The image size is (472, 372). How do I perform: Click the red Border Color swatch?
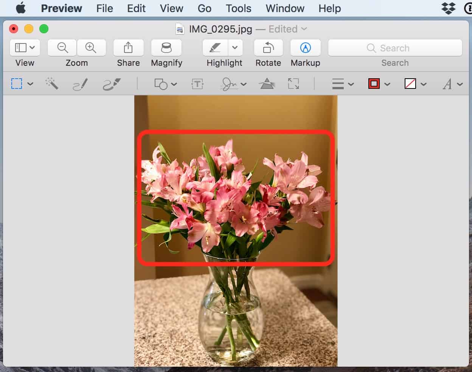[374, 84]
